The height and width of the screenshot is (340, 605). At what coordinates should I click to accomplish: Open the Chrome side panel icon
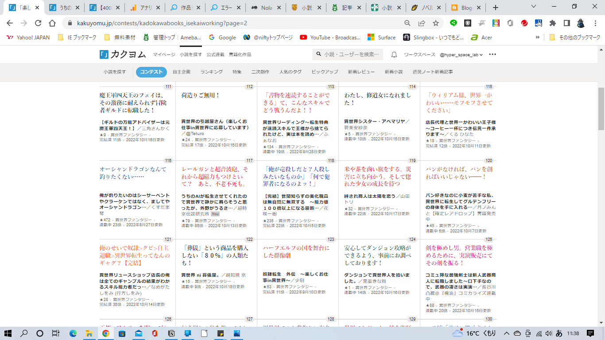[x=566, y=23]
